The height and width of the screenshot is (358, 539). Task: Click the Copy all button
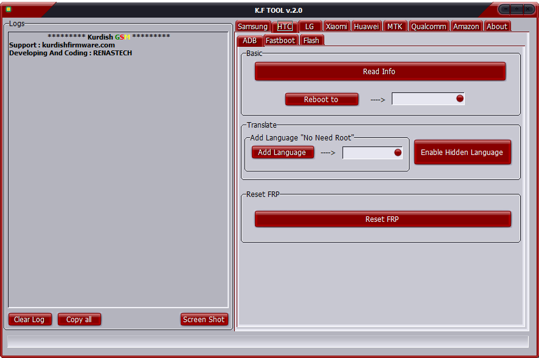point(79,319)
